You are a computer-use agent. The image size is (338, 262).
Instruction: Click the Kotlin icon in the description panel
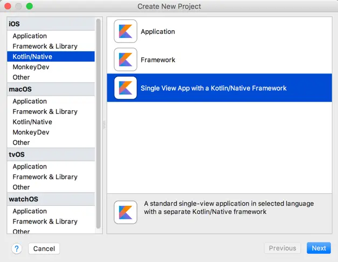pos(126,212)
